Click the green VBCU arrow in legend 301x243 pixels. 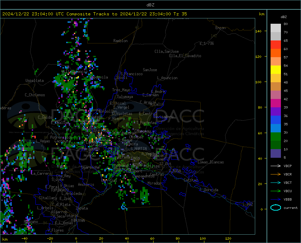(276, 191)
